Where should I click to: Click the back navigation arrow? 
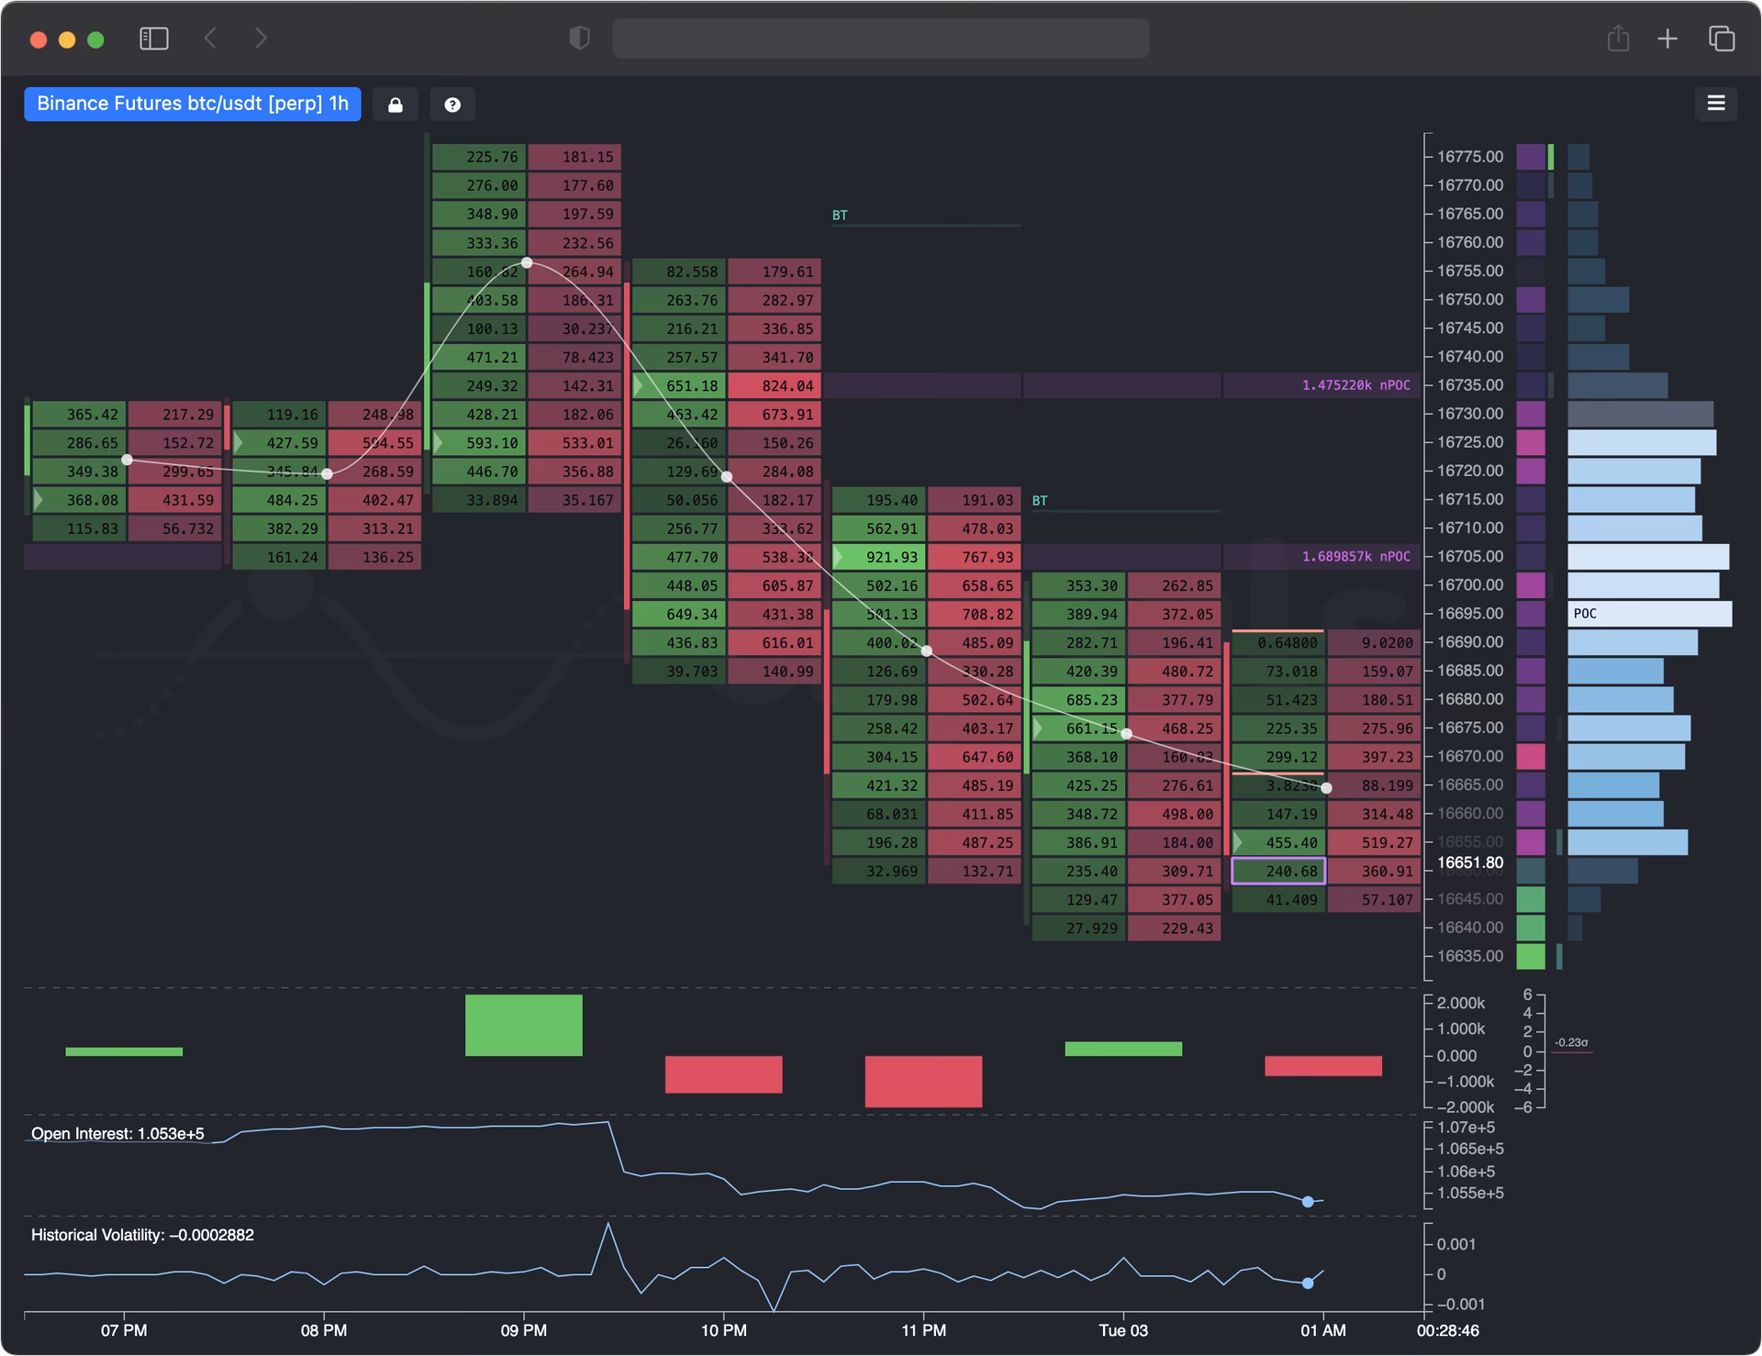point(210,39)
